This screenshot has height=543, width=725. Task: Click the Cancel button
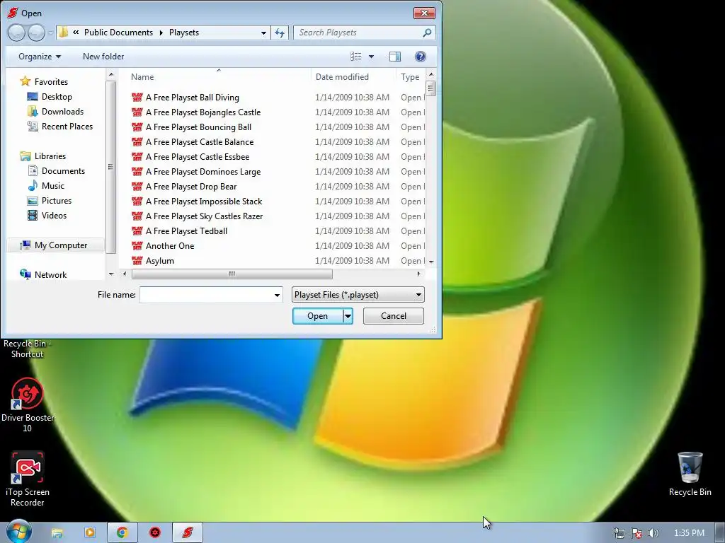(x=394, y=316)
